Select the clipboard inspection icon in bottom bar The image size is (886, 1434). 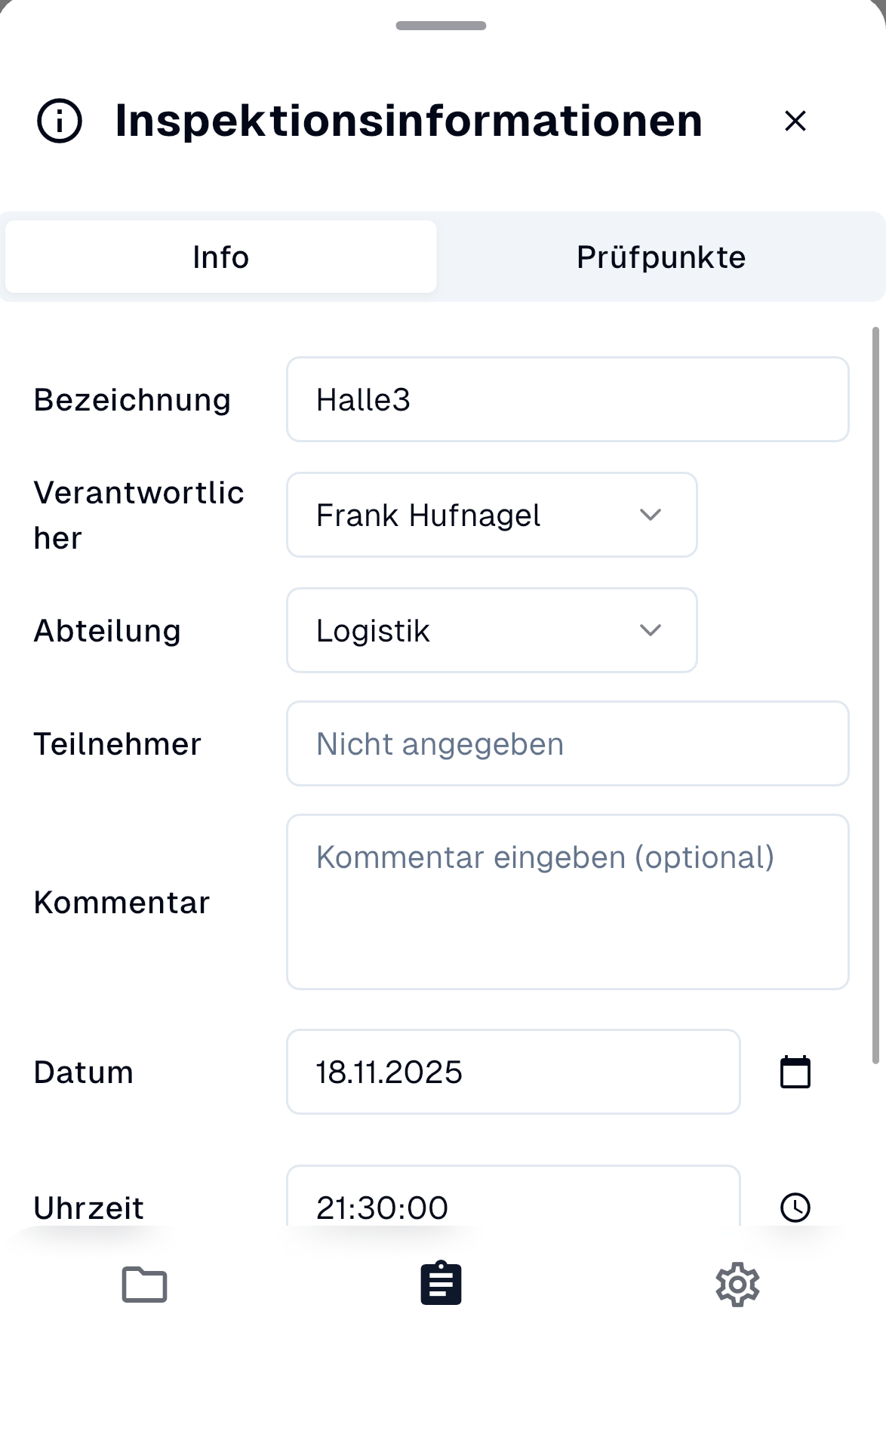click(x=441, y=1284)
